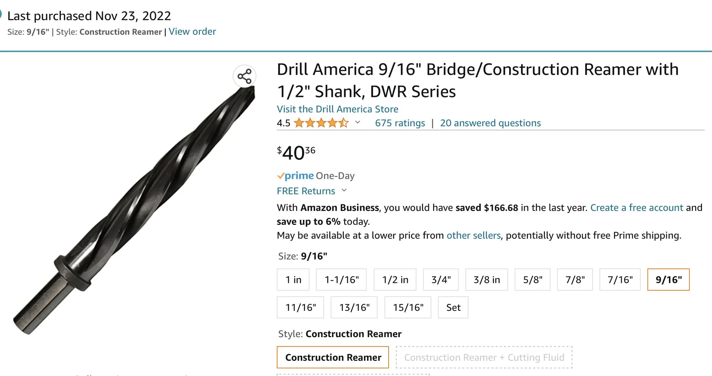
Task: Click Create a free account link
Action: pos(636,208)
